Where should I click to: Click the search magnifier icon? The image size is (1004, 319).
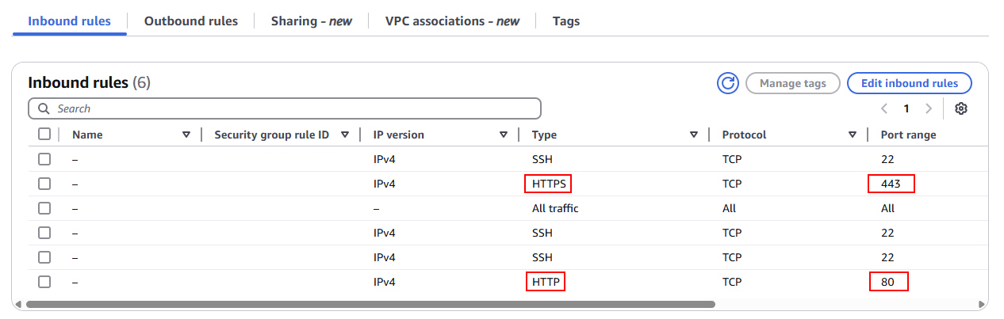click(x=44, y=108)
